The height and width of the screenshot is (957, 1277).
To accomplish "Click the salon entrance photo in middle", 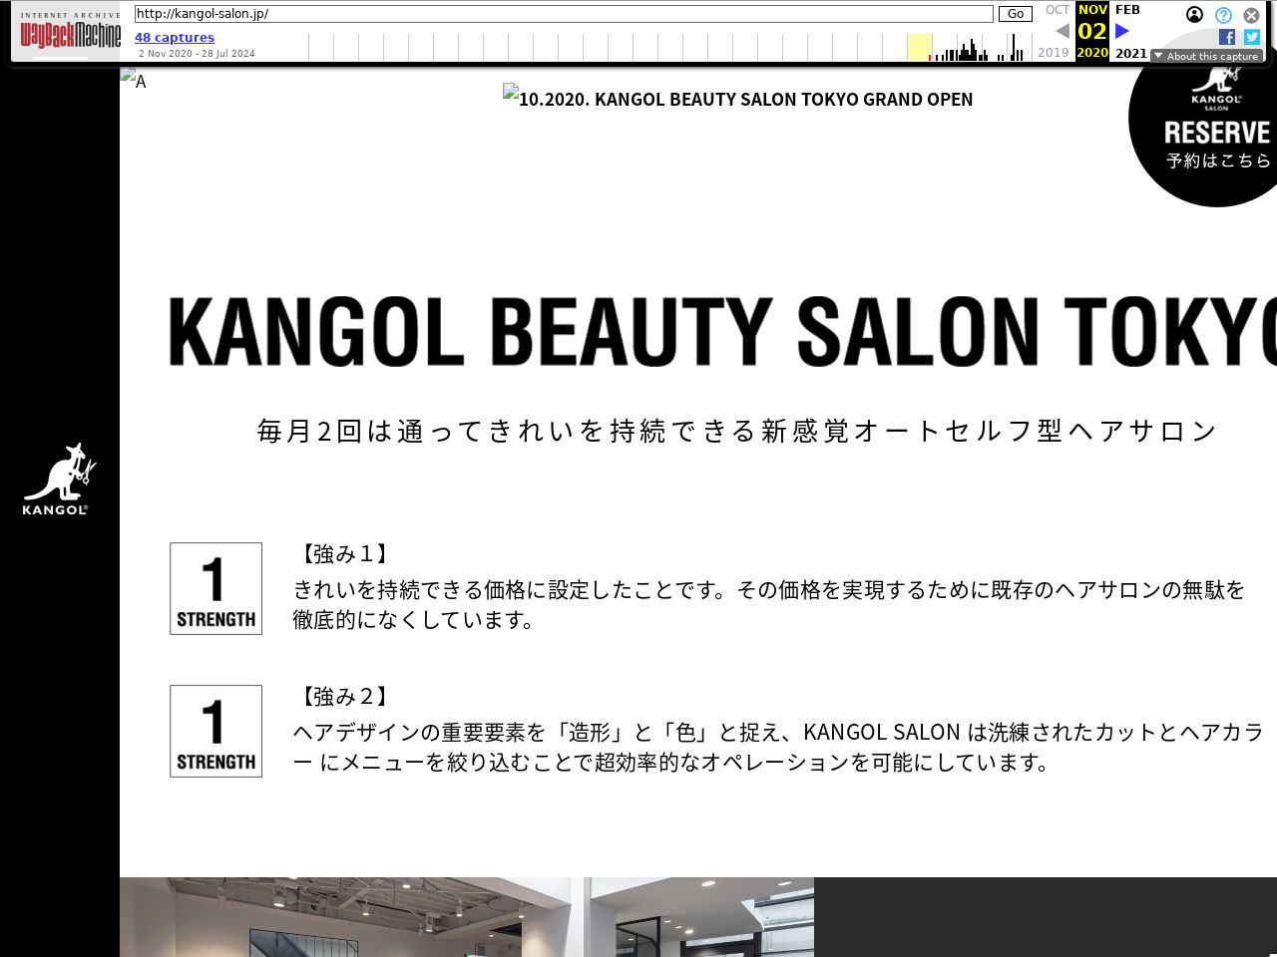I will click(x=698, y=917).
